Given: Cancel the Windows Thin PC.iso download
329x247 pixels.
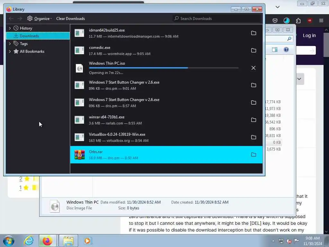Looking at the screenshot, I should tap(253, 68).
